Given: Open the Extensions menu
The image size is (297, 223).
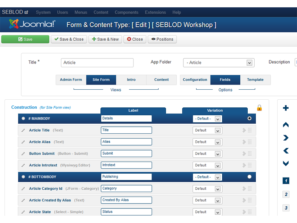Looking at the screenshot, I should (155, 12).
